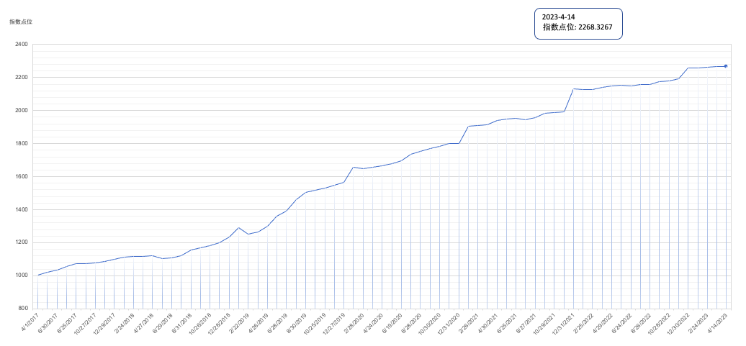
Task: Click the 4/30/2021 x-axis date label
Action: point(487,322)
